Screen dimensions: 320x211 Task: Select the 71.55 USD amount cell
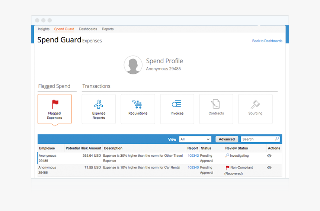[x=93, y=167]
